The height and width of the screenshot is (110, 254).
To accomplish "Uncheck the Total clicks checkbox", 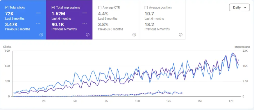I will (x=7, y=8).
